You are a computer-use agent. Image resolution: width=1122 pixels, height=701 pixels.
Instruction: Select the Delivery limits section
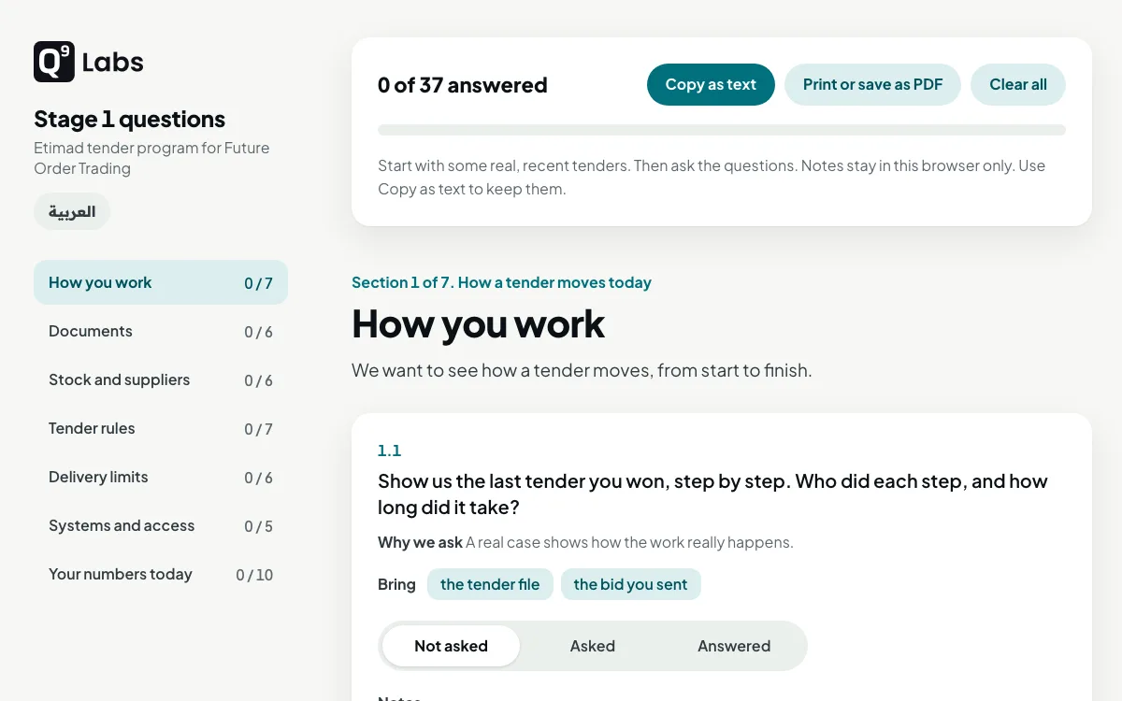pyautogui.click(x=161, y=477)
